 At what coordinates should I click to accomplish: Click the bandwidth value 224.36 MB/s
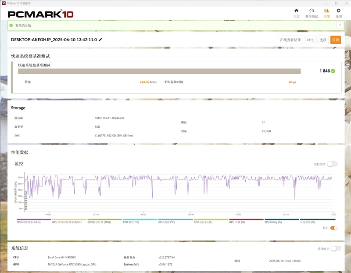148,82
